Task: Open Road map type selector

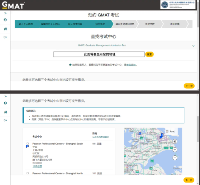Action: click(171, 131)
